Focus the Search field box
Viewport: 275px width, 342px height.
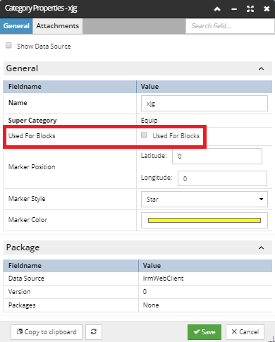(230, 26)
